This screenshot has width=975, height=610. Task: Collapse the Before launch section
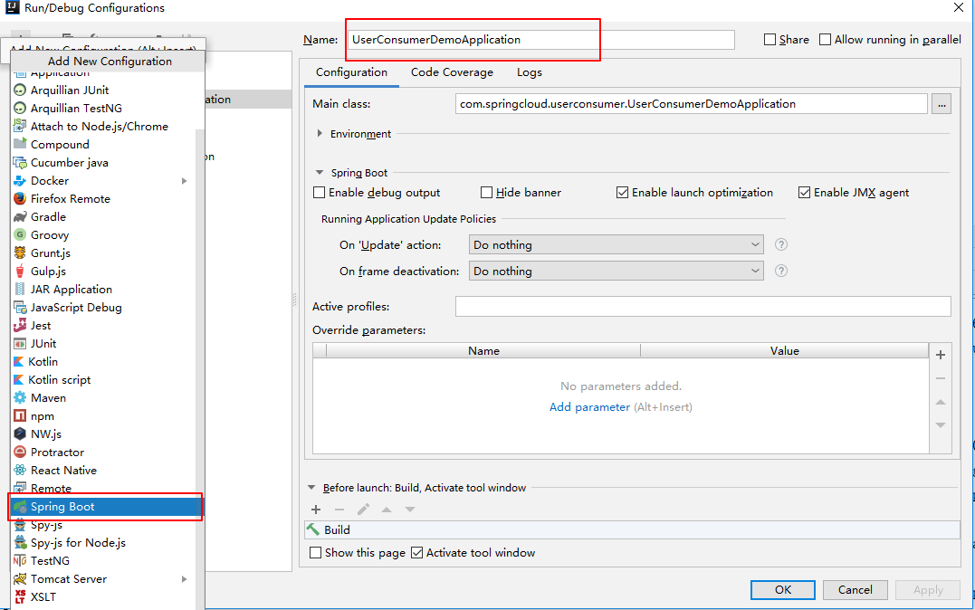coord(311,488)
